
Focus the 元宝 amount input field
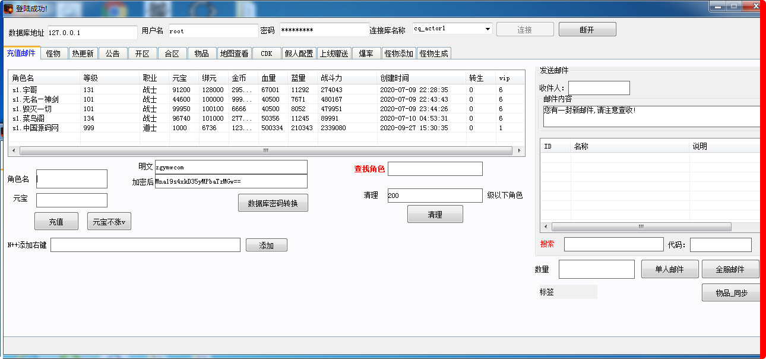(x=72, y=200)
